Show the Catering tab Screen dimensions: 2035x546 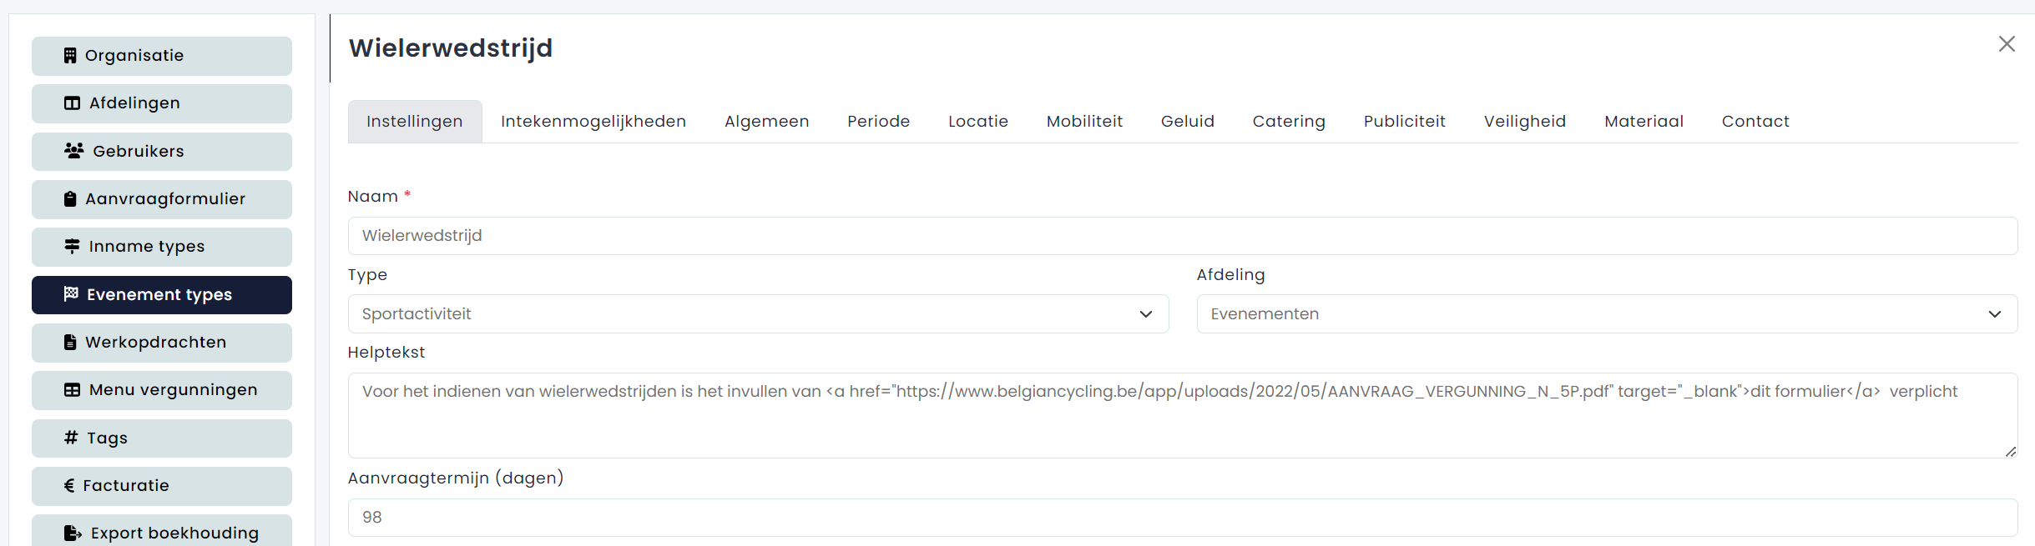point(1289,122)
